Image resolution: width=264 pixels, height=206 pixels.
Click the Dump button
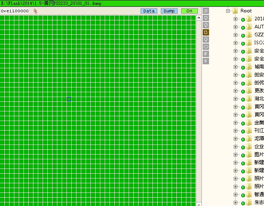(169, 11)
